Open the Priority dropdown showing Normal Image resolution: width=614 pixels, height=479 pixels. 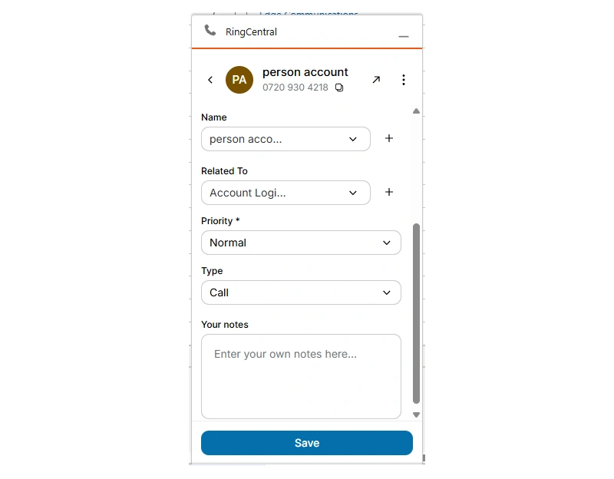(301, 243)
